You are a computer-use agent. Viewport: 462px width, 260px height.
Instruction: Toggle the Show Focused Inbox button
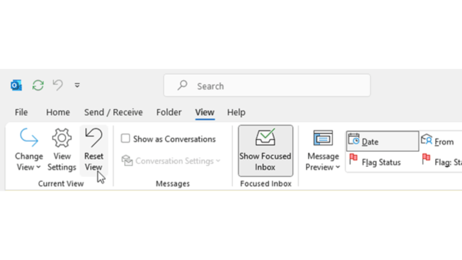pos(265,150)
